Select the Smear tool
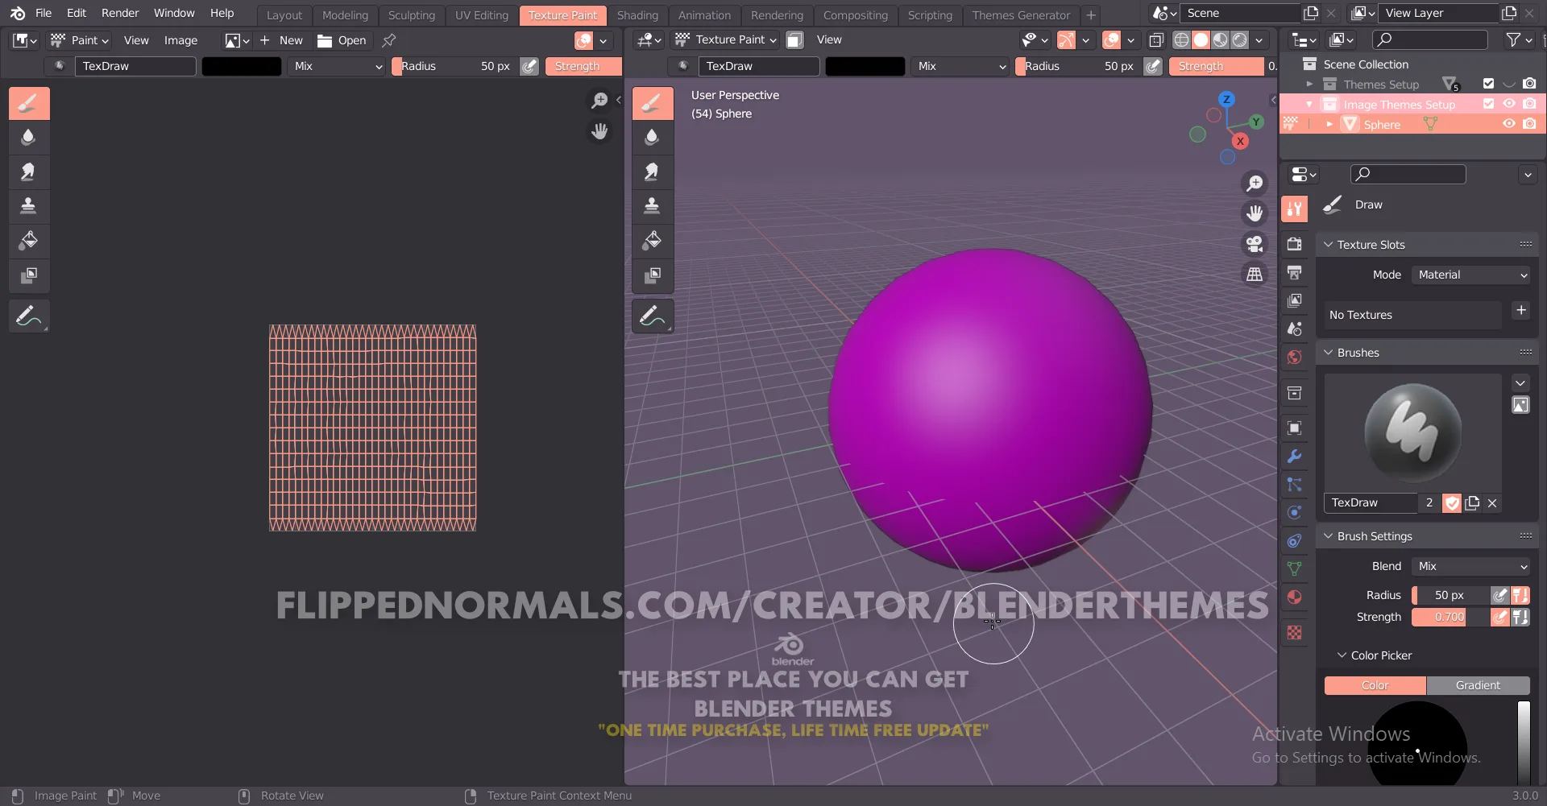Screen dimensions: 1547x806 pyautogui.click(x=29, y=172)
